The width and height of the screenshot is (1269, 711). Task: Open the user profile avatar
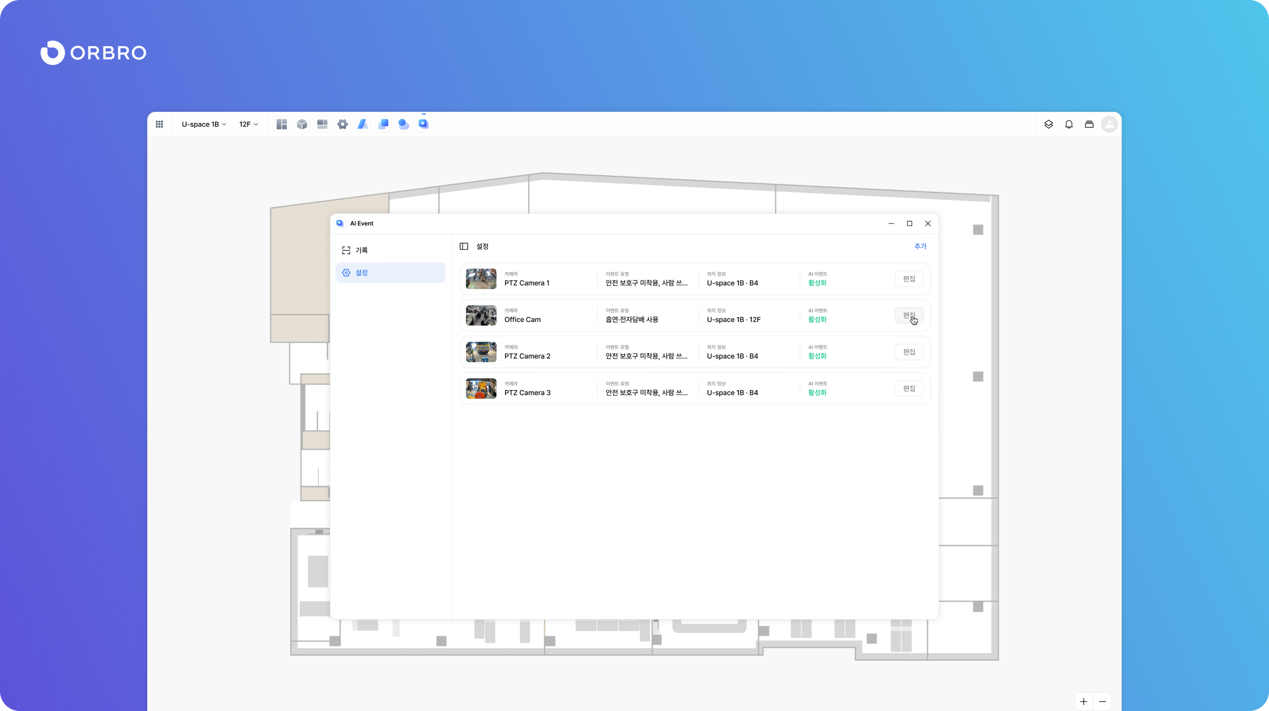[1110, 124]
